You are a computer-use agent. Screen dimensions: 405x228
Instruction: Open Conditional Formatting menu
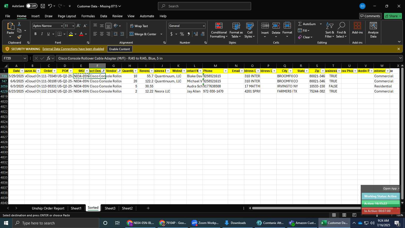tap(219, 30)
